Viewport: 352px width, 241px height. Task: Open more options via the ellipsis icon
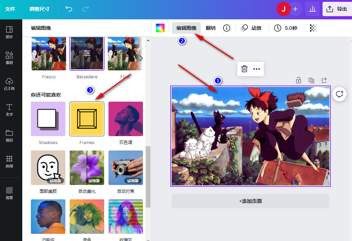(256, 69)
